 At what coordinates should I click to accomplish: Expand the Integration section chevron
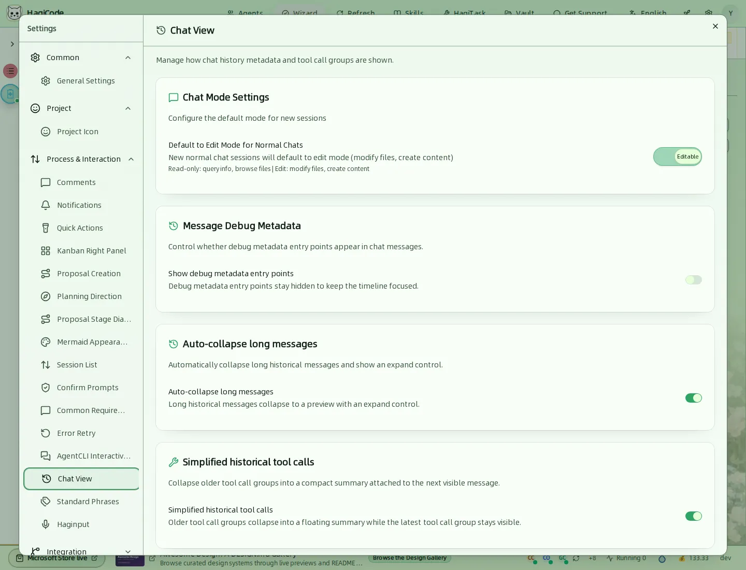pyautogui.click(x=128, y=552)
